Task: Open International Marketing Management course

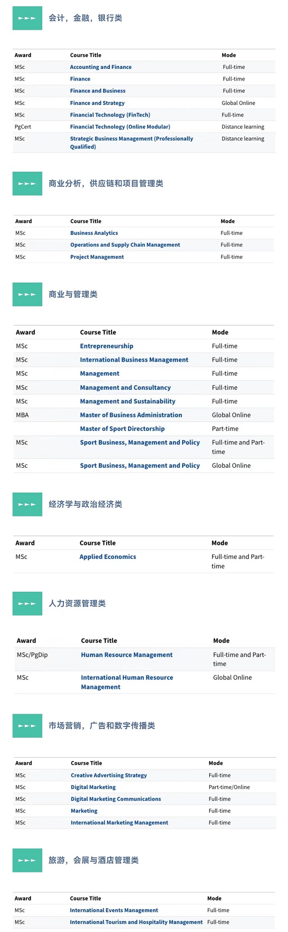Action: (119, 822)
